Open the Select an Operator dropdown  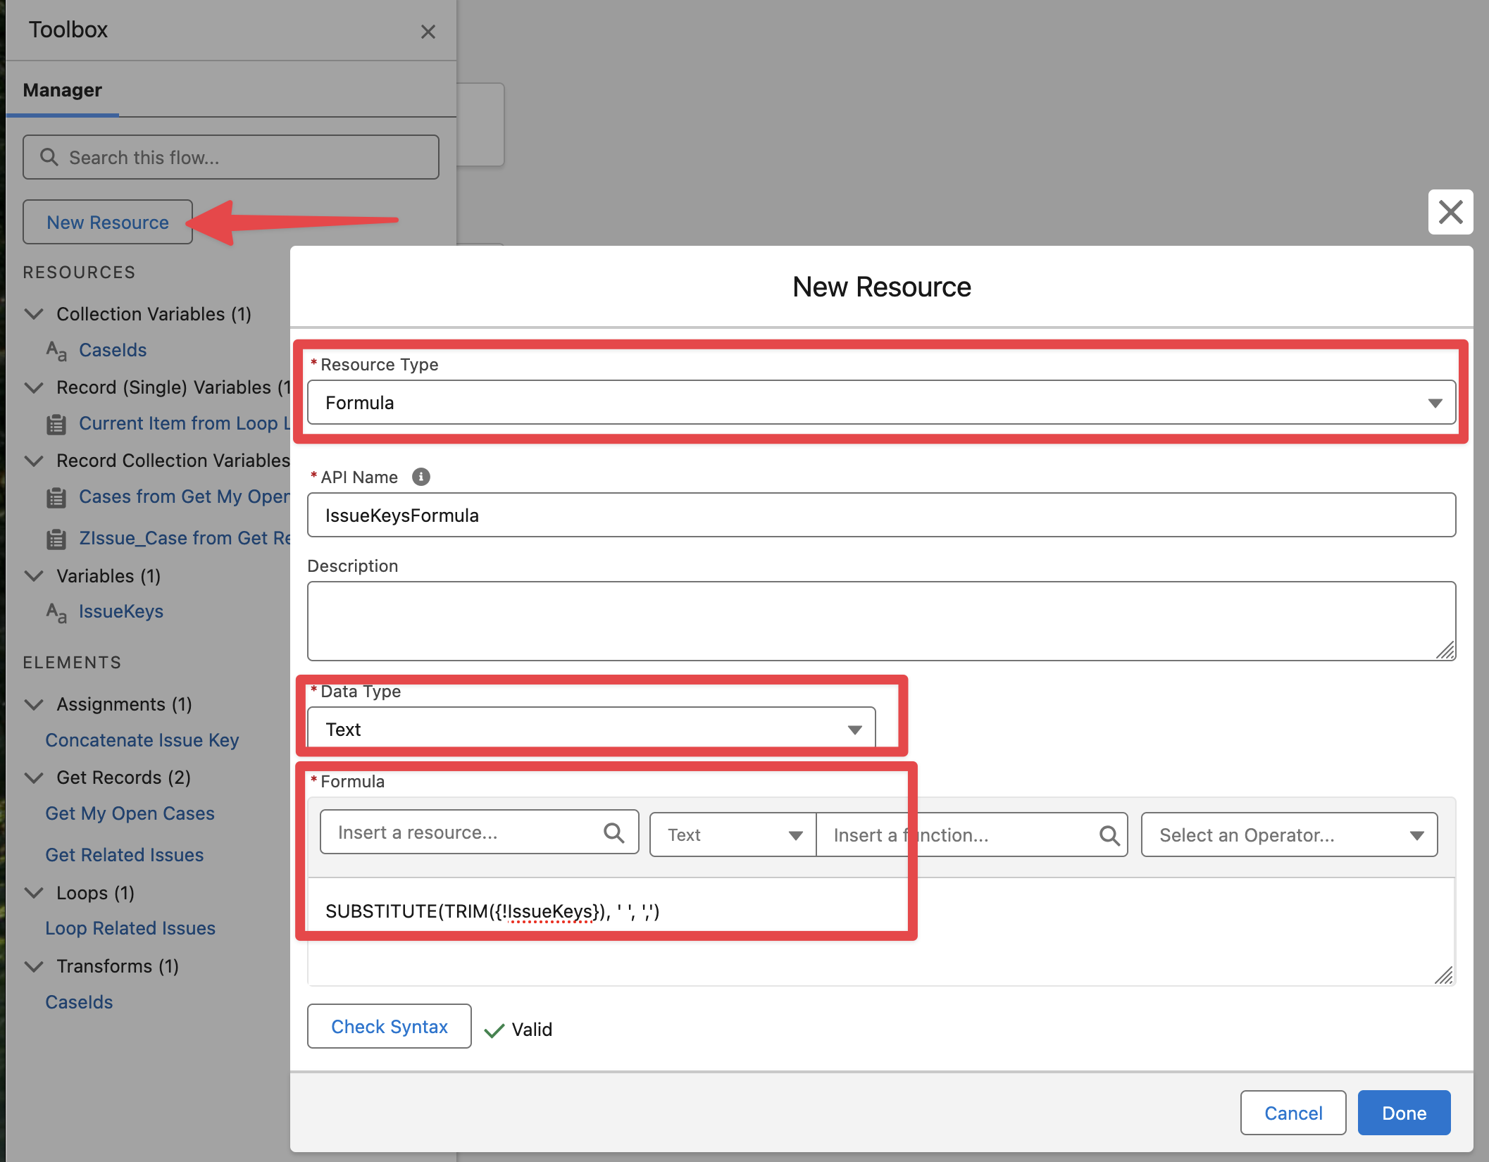point(1289,835)
